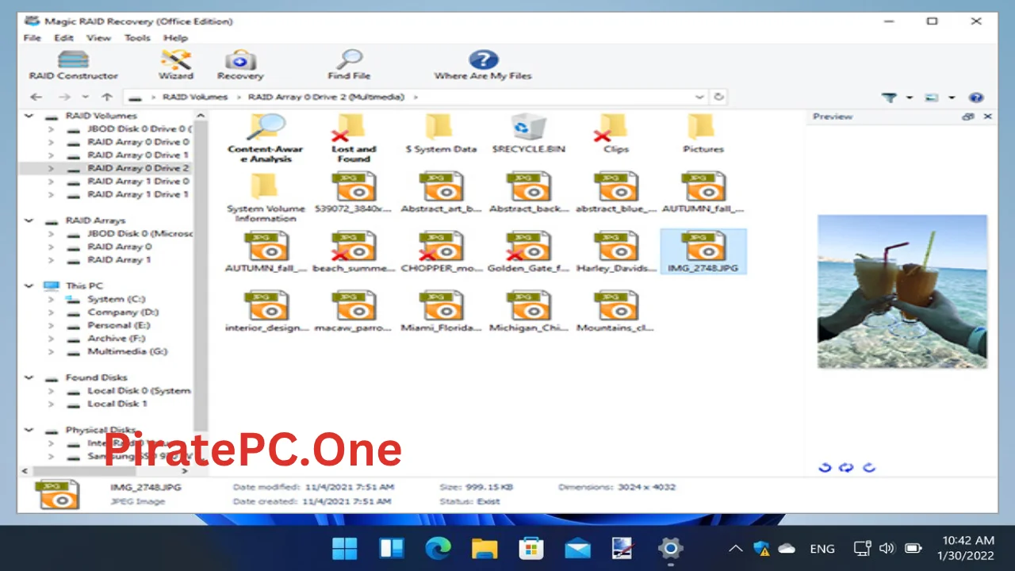
Task: Show hidden system tray icons chevron
Action: click(736, 548)
